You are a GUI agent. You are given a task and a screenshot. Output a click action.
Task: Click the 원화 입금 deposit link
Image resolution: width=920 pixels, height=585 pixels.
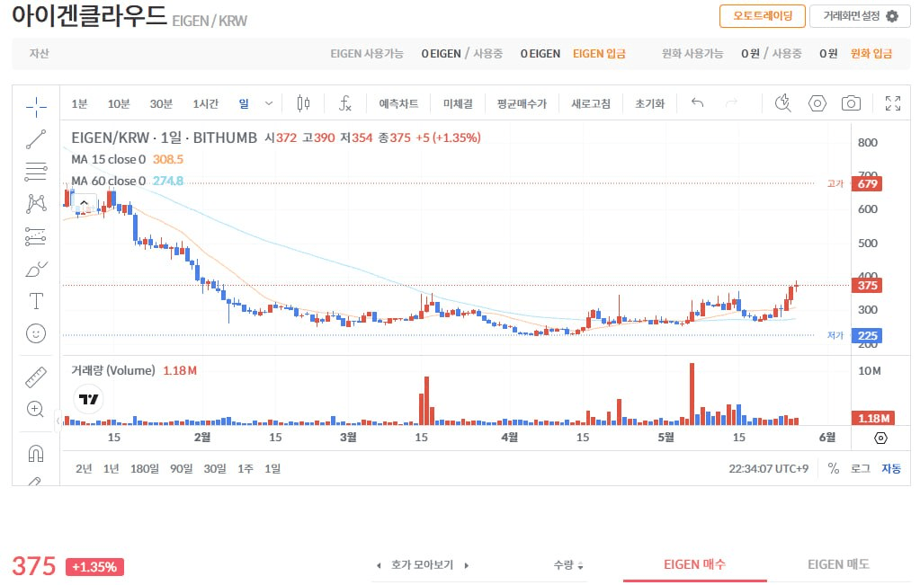click(871, 53)
